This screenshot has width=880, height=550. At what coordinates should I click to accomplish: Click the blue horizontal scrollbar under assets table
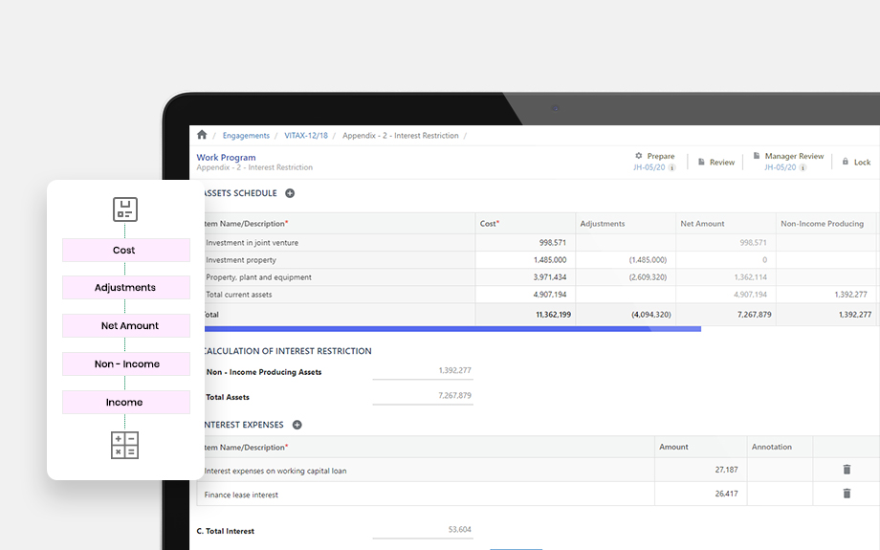point(452,329)
